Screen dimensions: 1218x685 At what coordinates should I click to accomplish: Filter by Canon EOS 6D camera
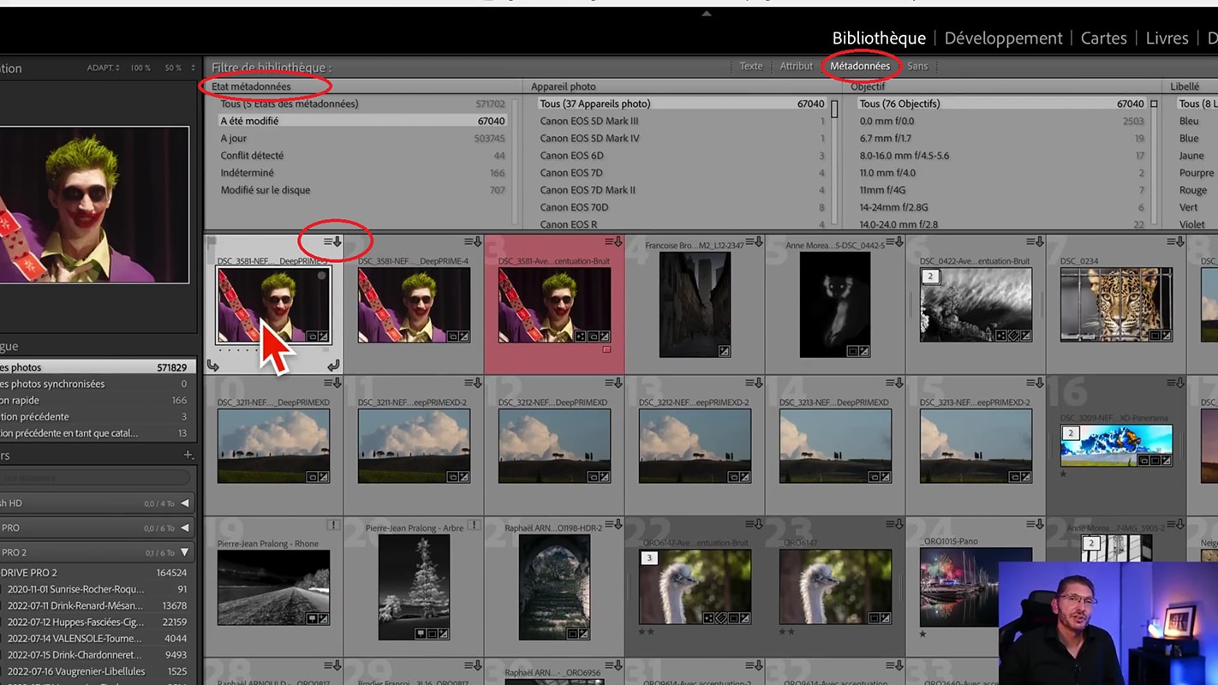682,156
